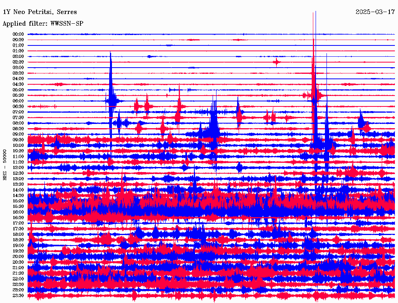Select the 22:30 time row label
The height and width of the screenshot is (303, 398).
click(18, 284)
